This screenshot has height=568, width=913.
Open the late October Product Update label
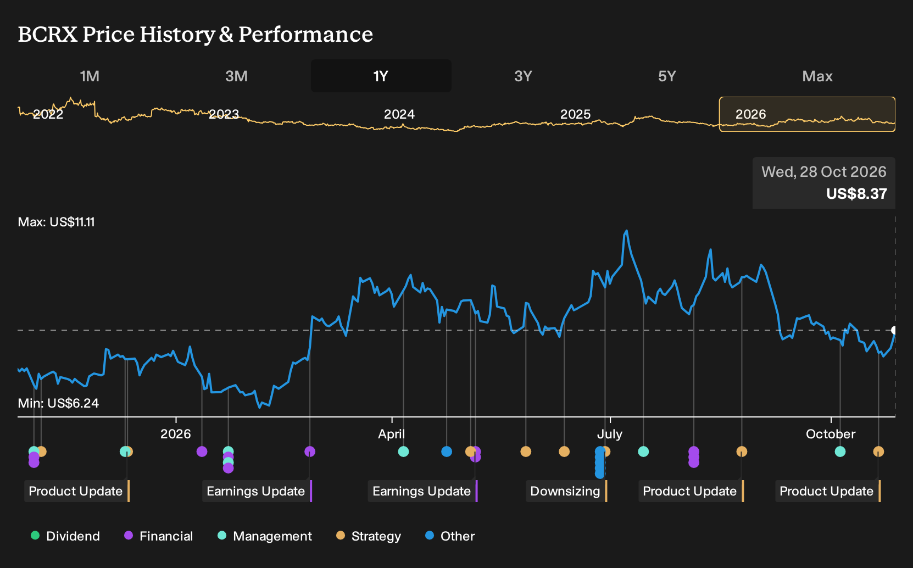[827, 491]
